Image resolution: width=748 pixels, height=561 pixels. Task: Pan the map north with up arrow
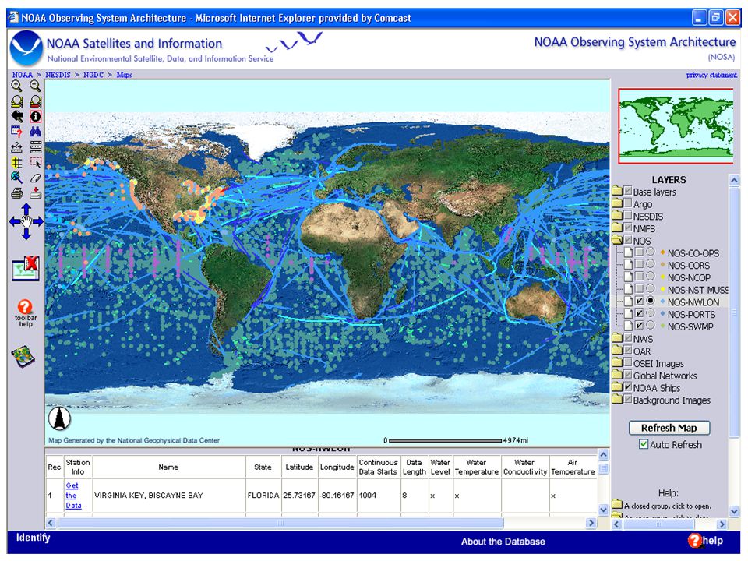pyautogui.click(x=26, y=209)
